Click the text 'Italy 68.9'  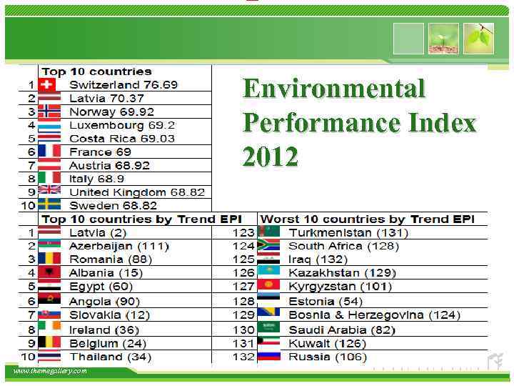click(96, 179)
